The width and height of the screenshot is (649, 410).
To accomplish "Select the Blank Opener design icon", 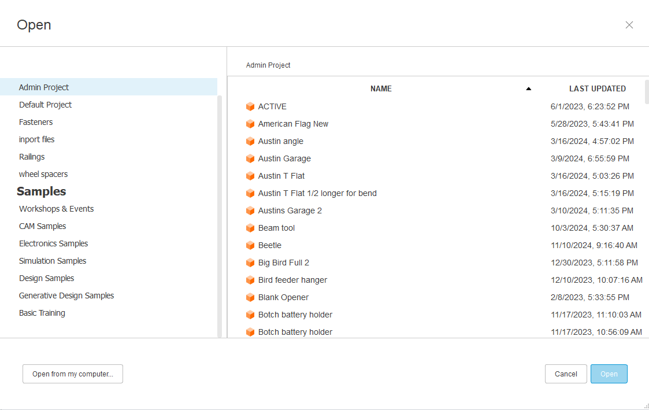I will (x=250, y=297).
